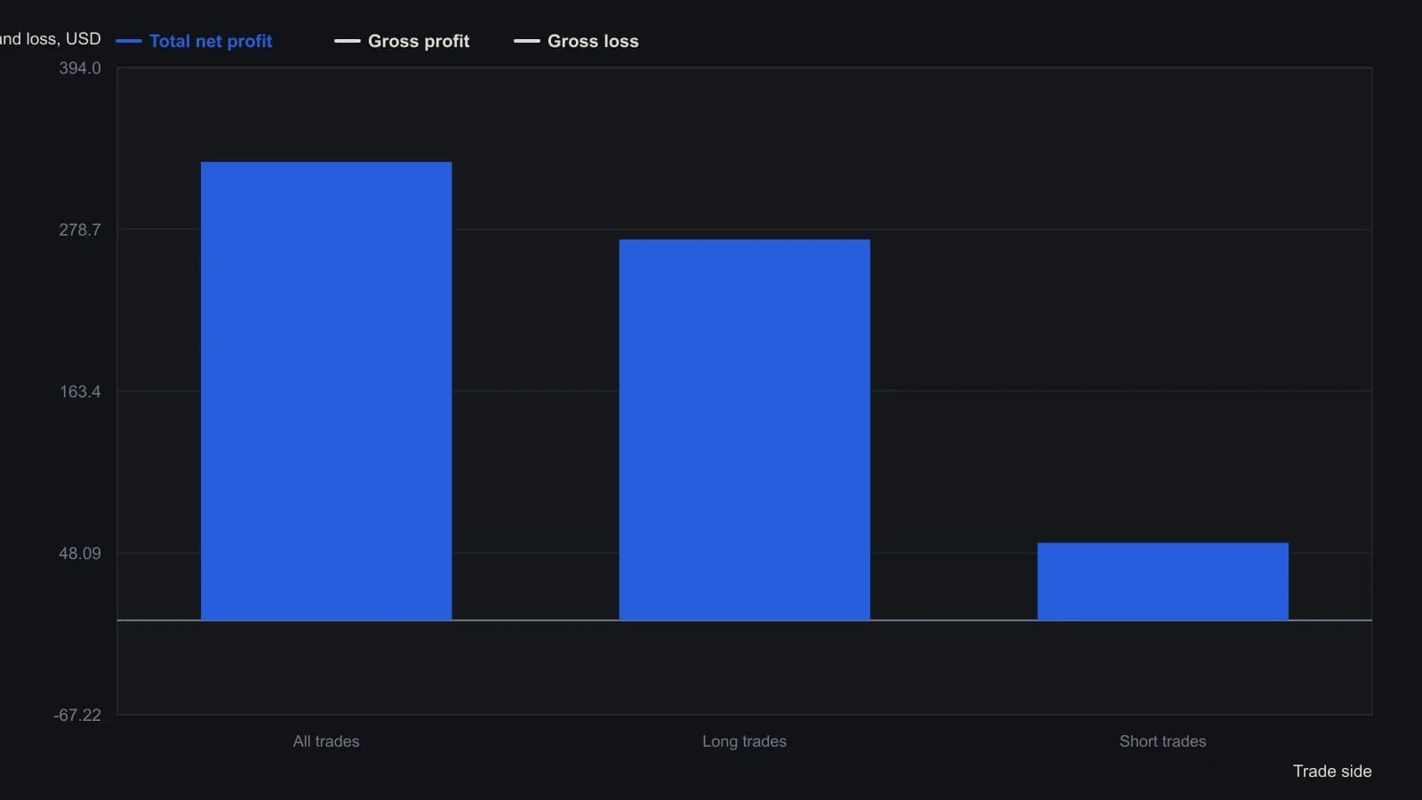
Task: Select the Long trades bar
Action: 745,430
